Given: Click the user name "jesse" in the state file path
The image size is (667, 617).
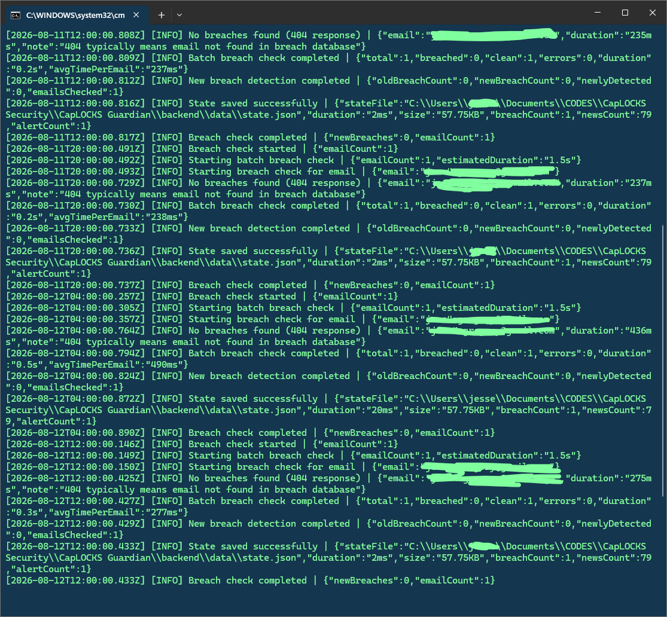Looking at the screenshot, I should tap(482, 399).
